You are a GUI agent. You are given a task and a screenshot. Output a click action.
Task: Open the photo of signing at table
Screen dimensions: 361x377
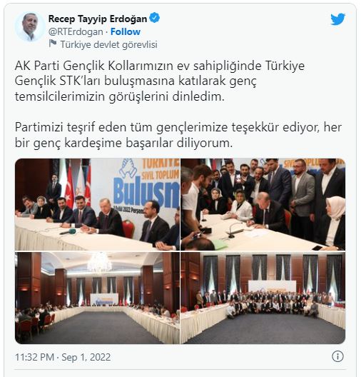point(263,204)
